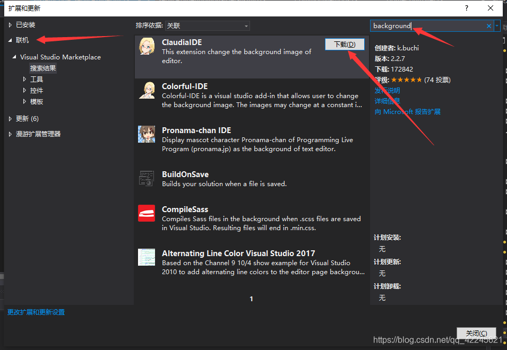Image resolution: width=507 pixels, height=350 pixels.
Task: Click the 工具 tree label
Action: 37,80
